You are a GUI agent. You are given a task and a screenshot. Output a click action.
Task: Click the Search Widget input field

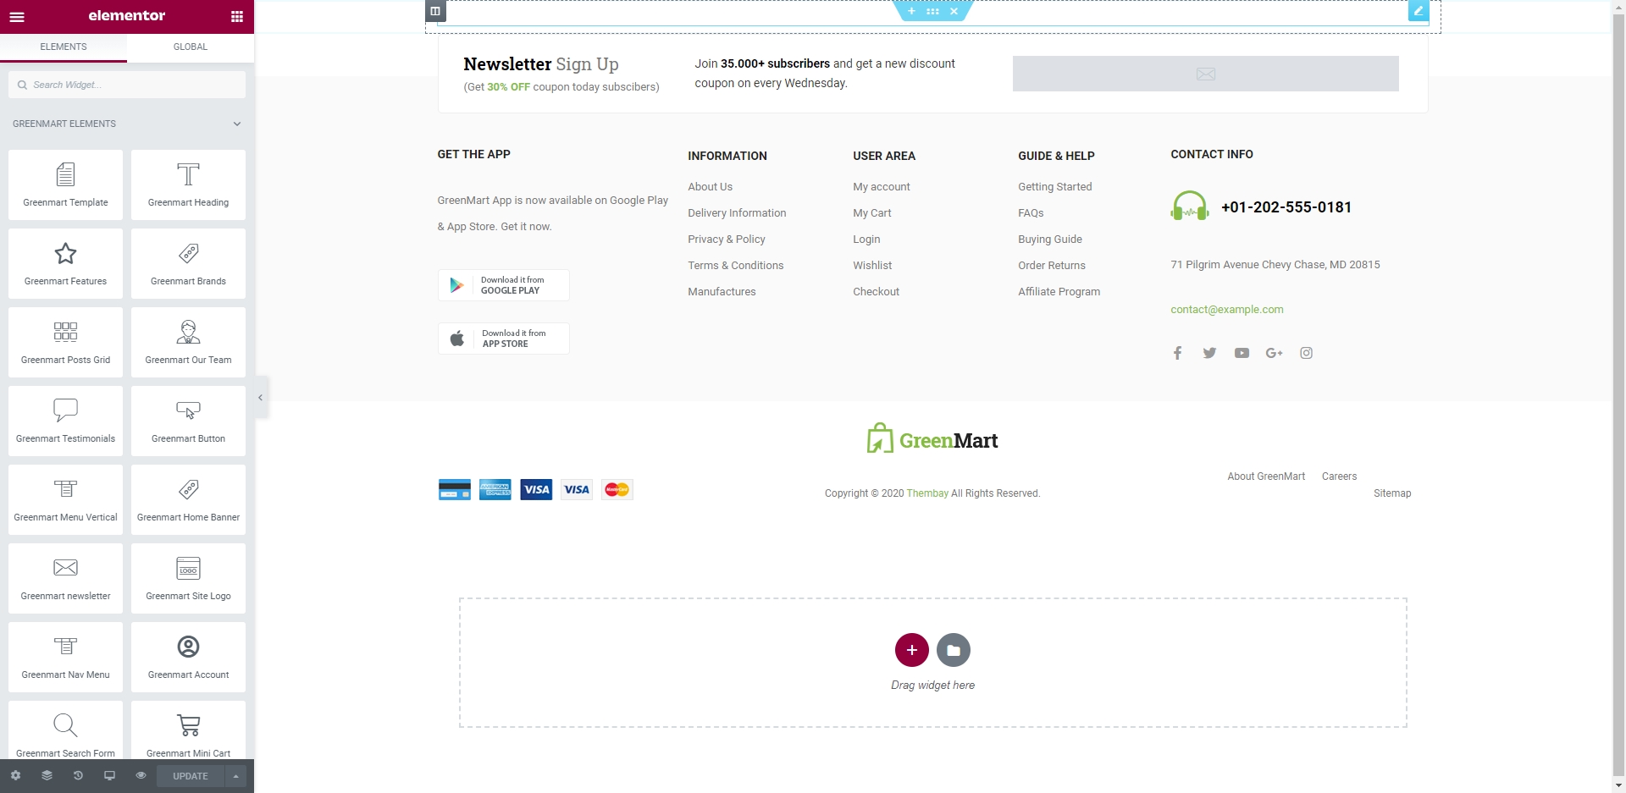click(127, 85)
